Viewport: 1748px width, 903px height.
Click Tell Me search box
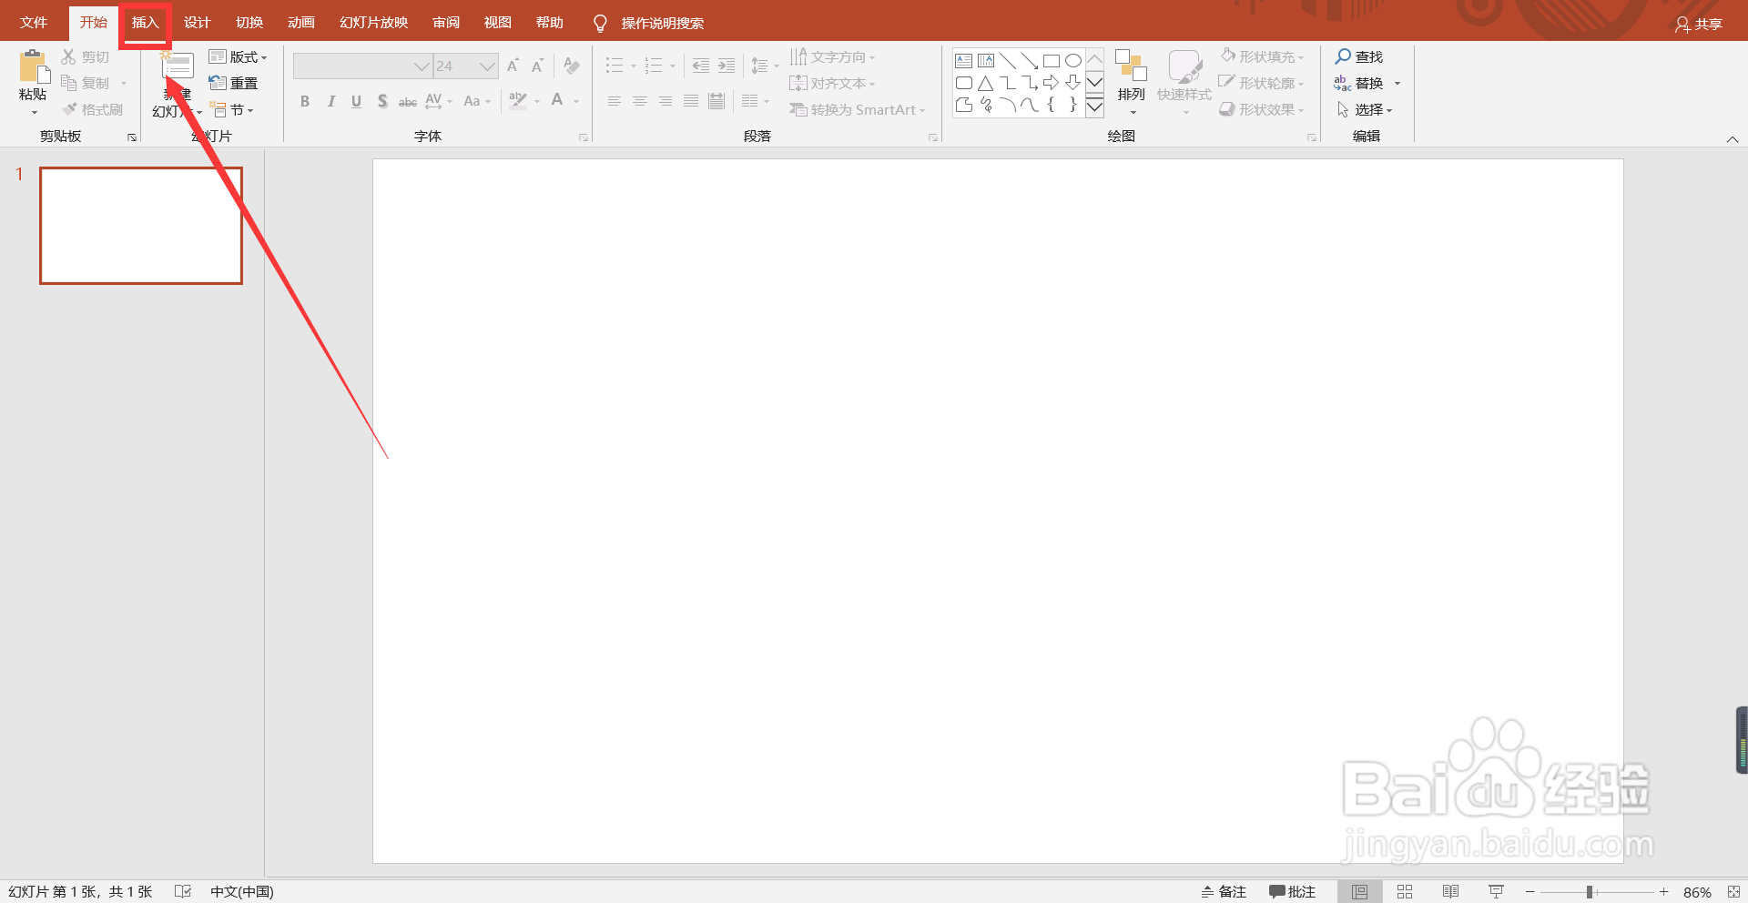[648, 23]
